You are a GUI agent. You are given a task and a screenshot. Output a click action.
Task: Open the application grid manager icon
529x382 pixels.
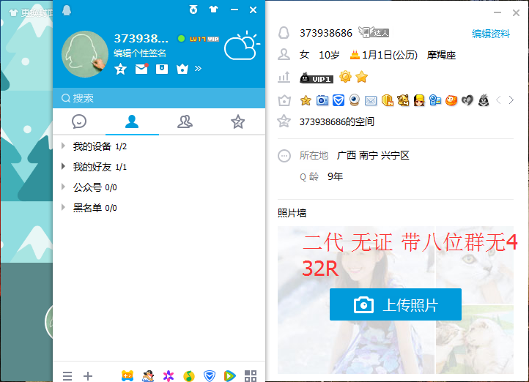[251, 376]
